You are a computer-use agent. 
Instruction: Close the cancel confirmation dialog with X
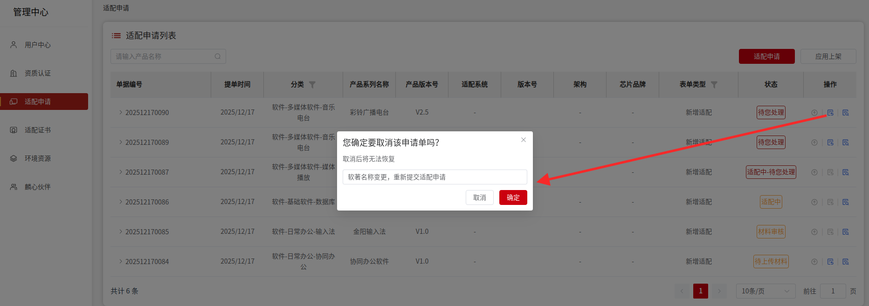524,140
